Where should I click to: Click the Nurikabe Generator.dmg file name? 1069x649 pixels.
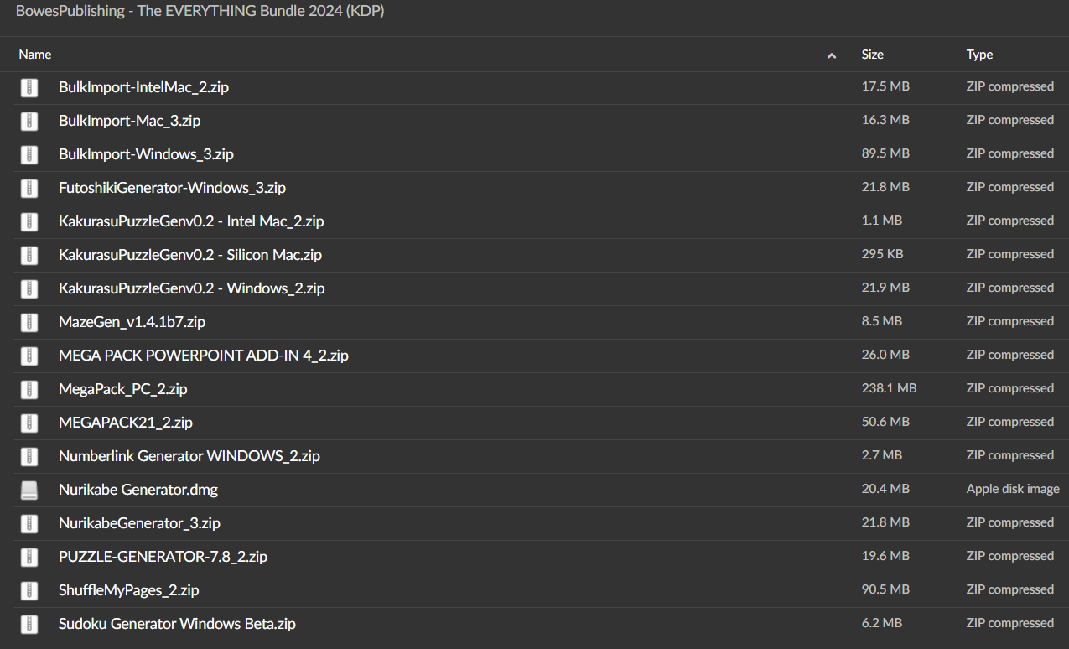[138, 490]
